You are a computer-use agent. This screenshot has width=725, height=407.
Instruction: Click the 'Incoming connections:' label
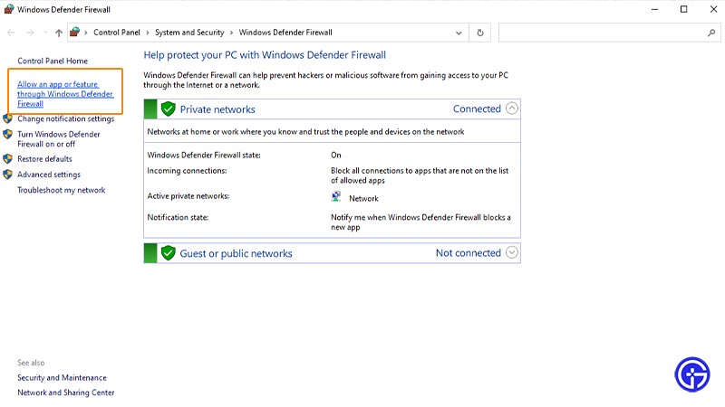(x=187, y=171)
